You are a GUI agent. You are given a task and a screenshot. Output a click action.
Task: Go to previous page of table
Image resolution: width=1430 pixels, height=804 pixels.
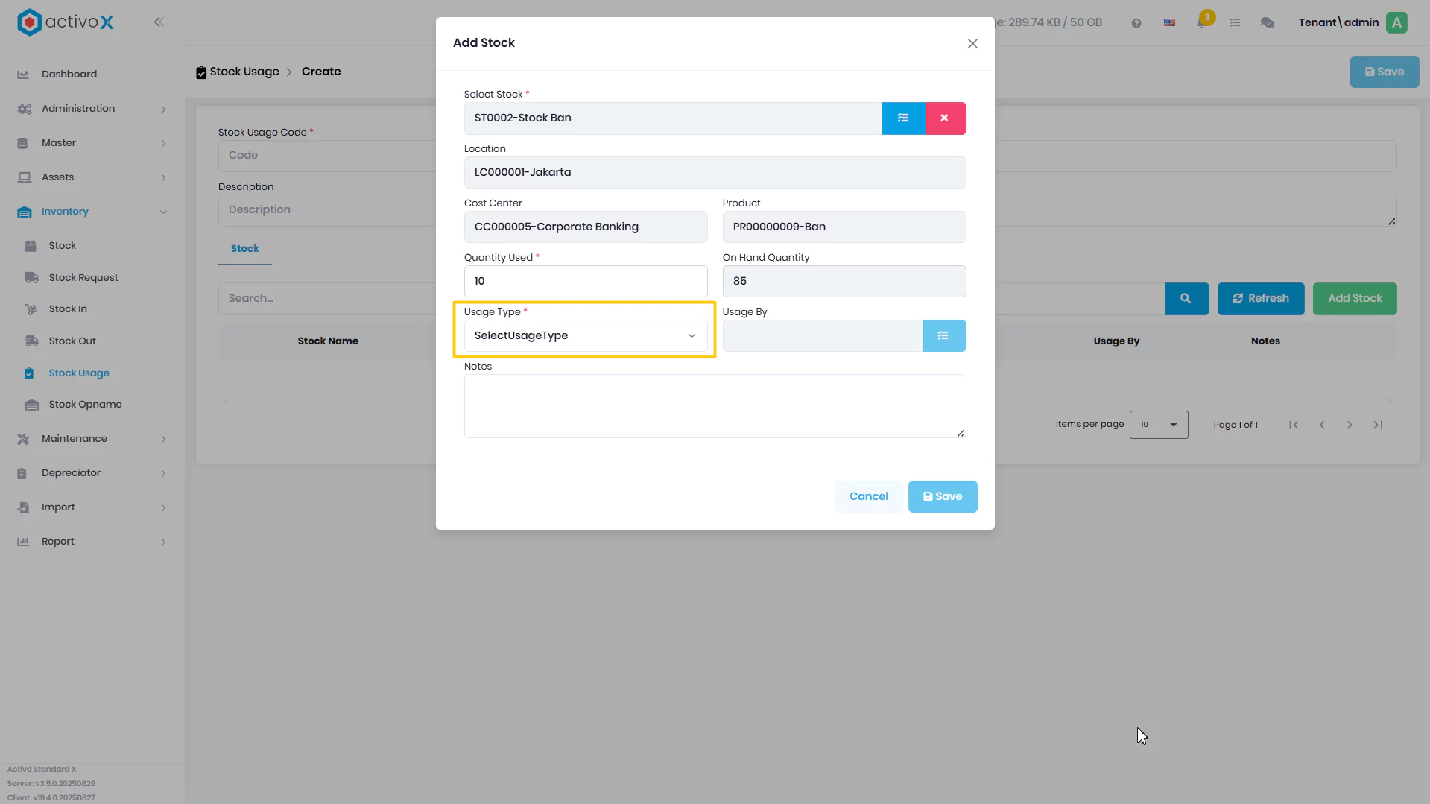click(1322, 425)
